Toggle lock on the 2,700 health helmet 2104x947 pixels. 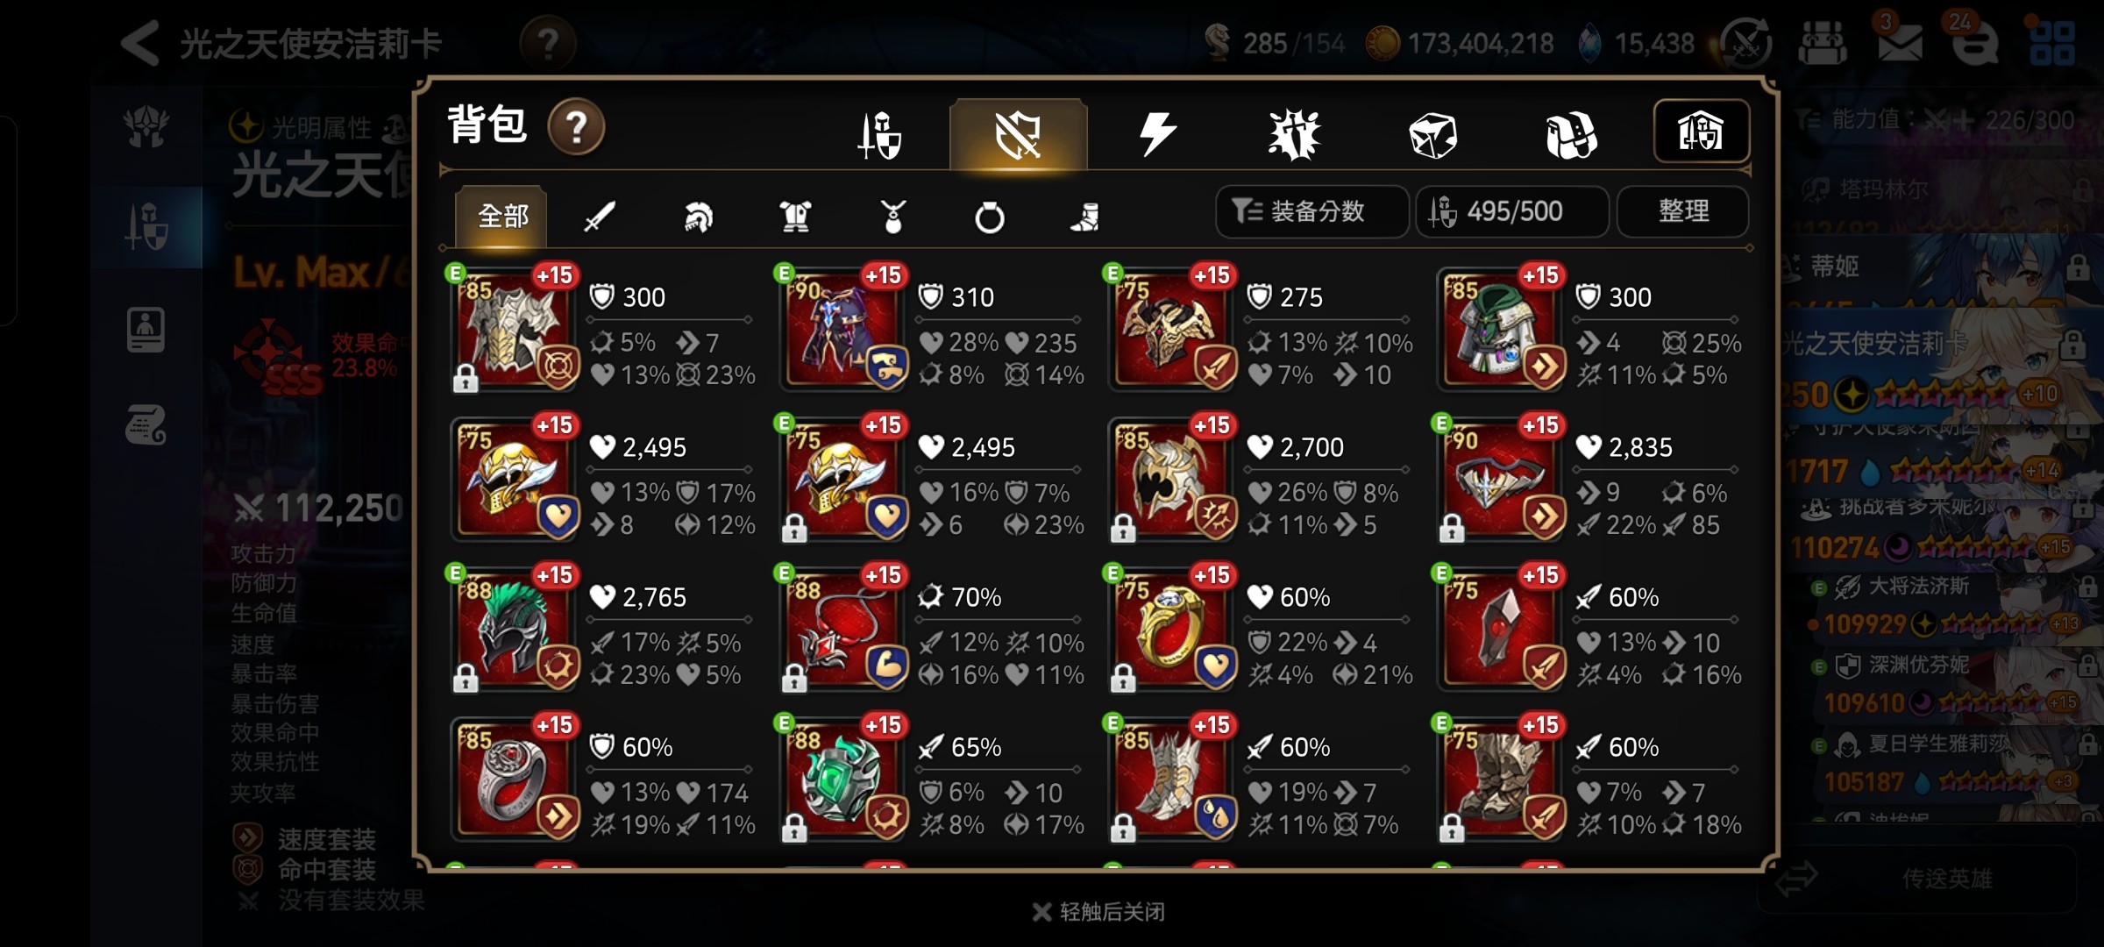pos(1123,528)
